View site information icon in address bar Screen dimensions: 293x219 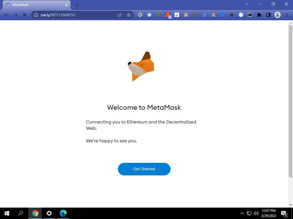tap(36, 15)
